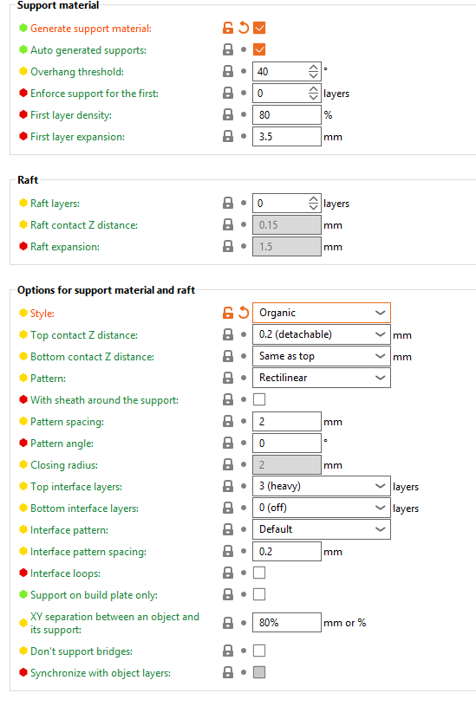Click the lock icon for Overhang threshold

click(x=228, y=71)
